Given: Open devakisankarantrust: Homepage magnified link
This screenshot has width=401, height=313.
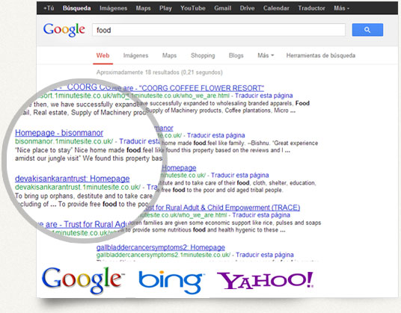Looking at the screenshot, I should point(72,179).
